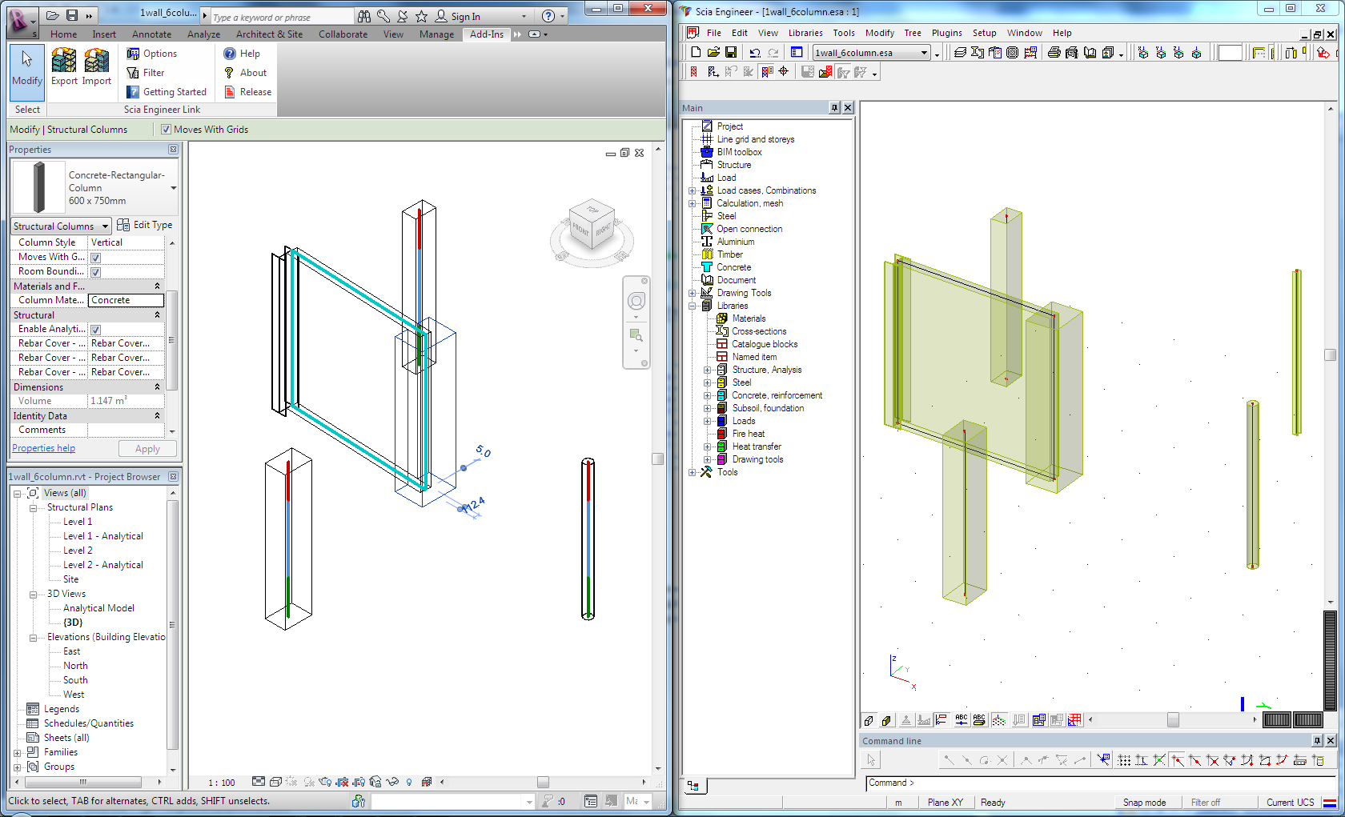This screenshot has height=817, width=1345.
Task: Toggle wireframe view icon in Scia view bar
Action: [x=869, y=720]
